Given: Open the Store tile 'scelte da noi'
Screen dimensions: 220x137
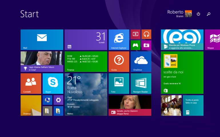Looking at the screenshot, I should tap(182, 73).
